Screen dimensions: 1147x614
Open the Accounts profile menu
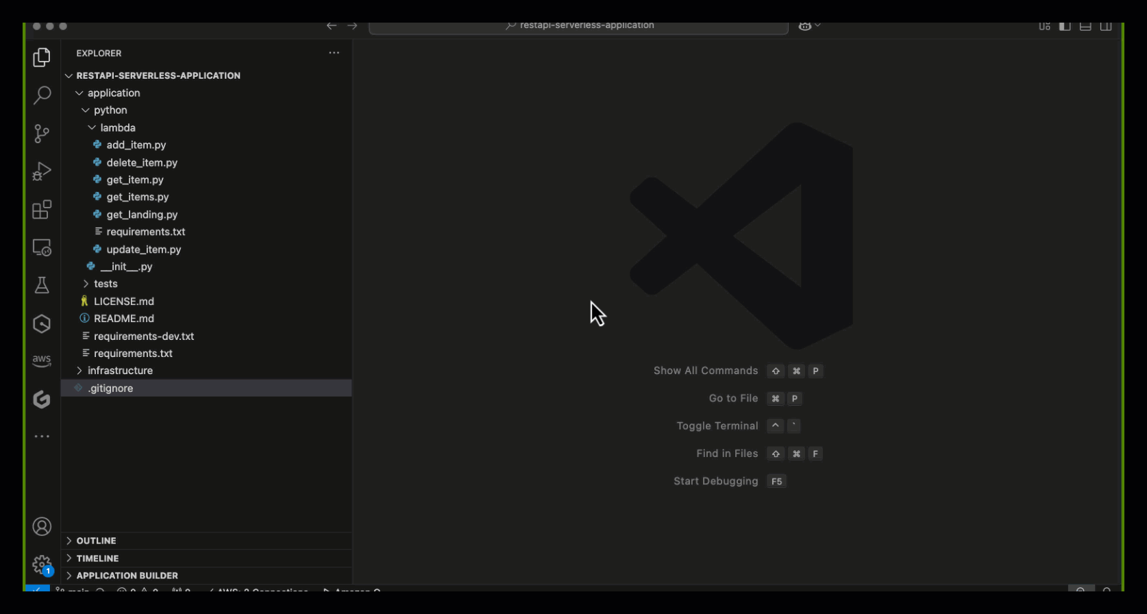point(42,526)
